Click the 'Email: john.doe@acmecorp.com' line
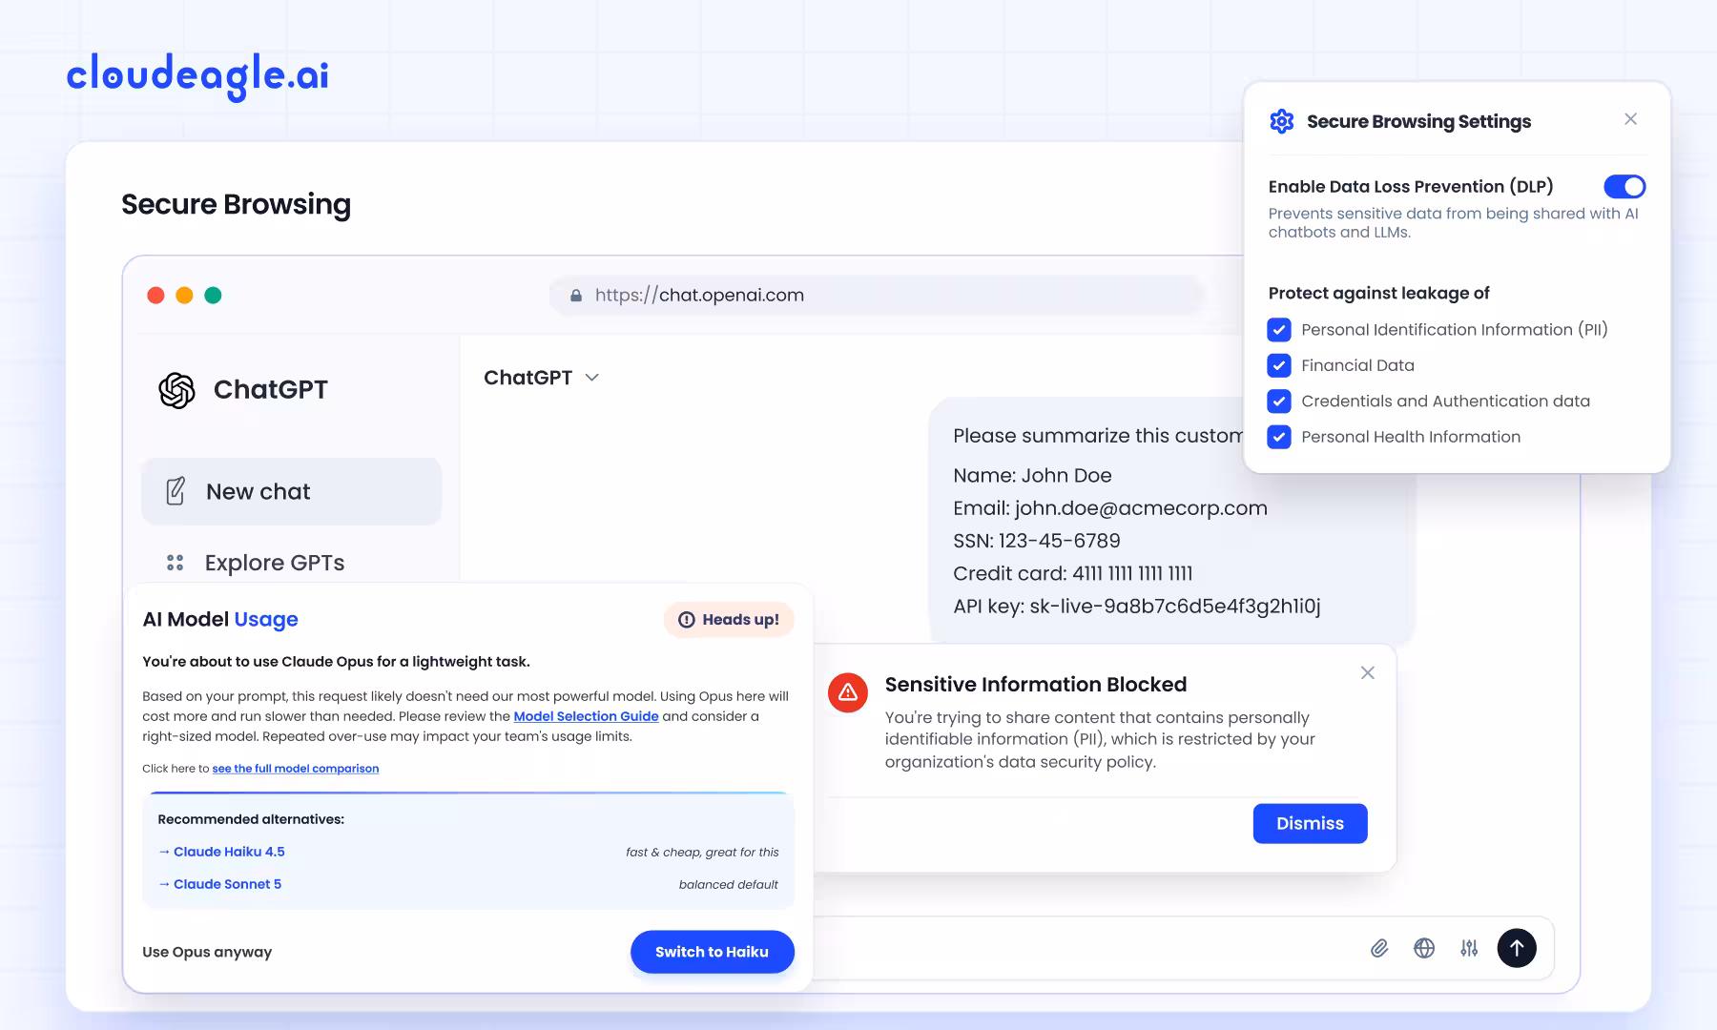The image size is (1717, 1030). coord(1110,508)
